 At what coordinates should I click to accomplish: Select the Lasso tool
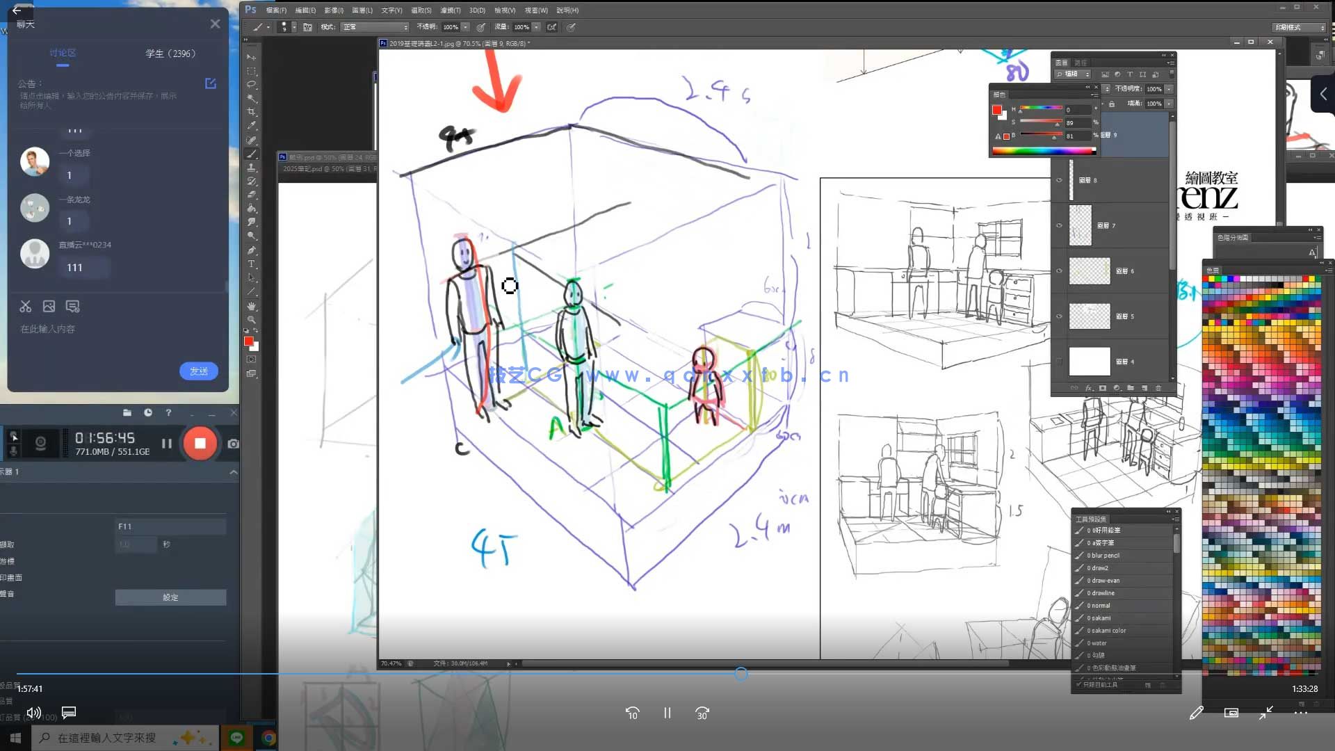pyautogui.click(x=251, y=84)
